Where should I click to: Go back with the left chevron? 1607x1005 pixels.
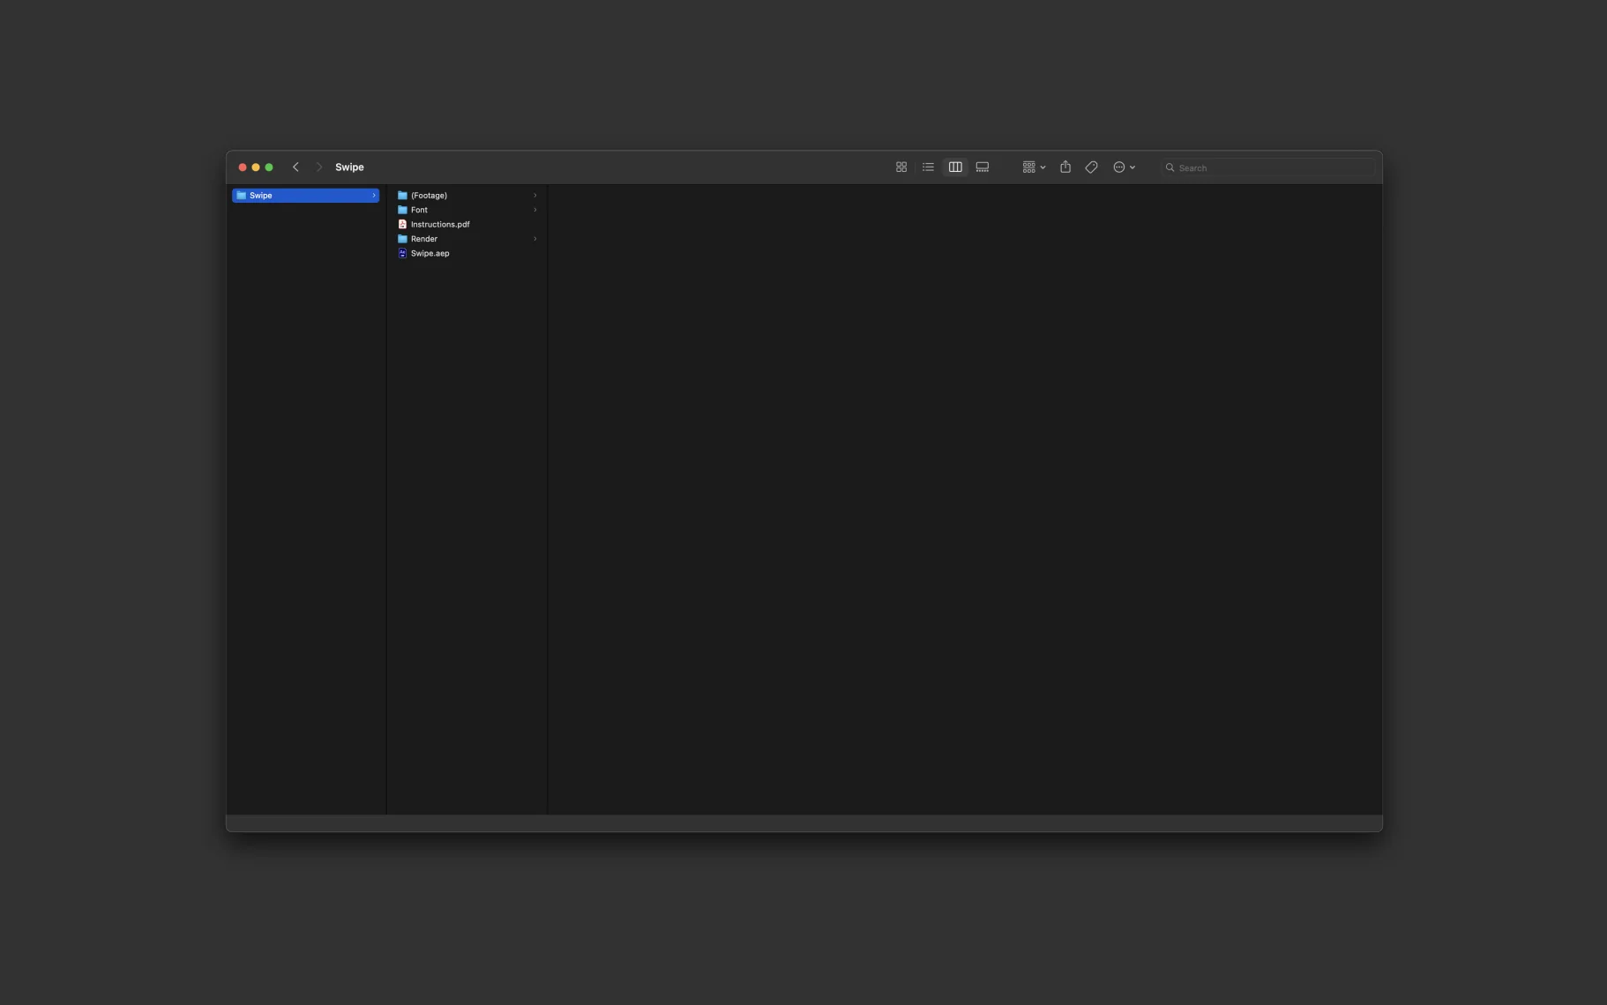click(295, 167)
